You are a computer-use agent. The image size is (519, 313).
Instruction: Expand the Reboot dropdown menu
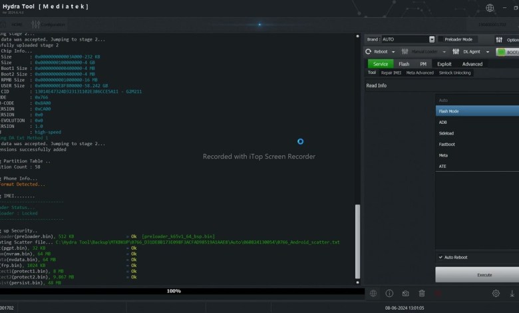point(393,52)
